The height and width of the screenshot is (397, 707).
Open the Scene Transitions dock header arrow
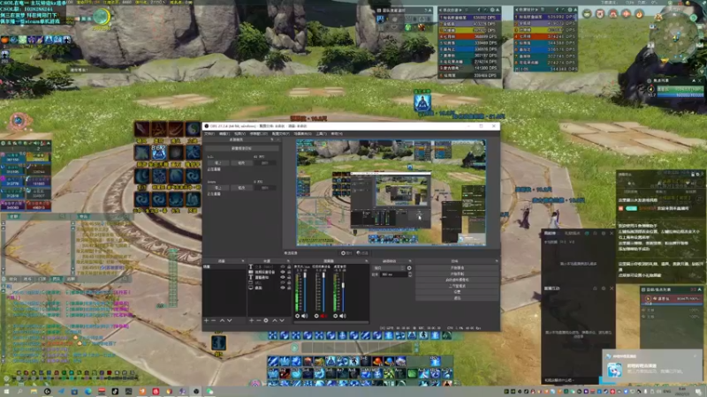pyautogui.click(x=410, y=261)
